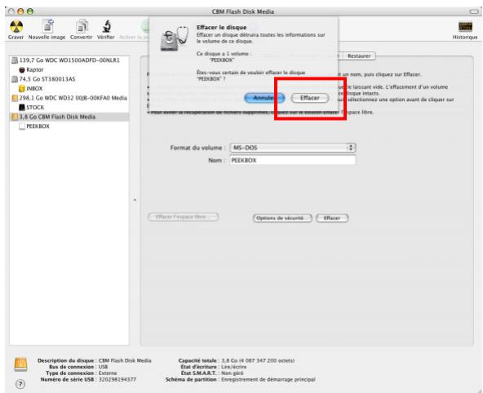
Task: Select 298,1 Go WDC WD32 disk
Action: click(x=69, y=98)
